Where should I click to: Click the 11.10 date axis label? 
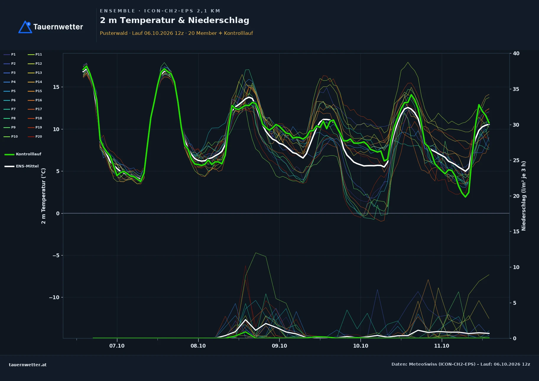[x=442, y=346]
